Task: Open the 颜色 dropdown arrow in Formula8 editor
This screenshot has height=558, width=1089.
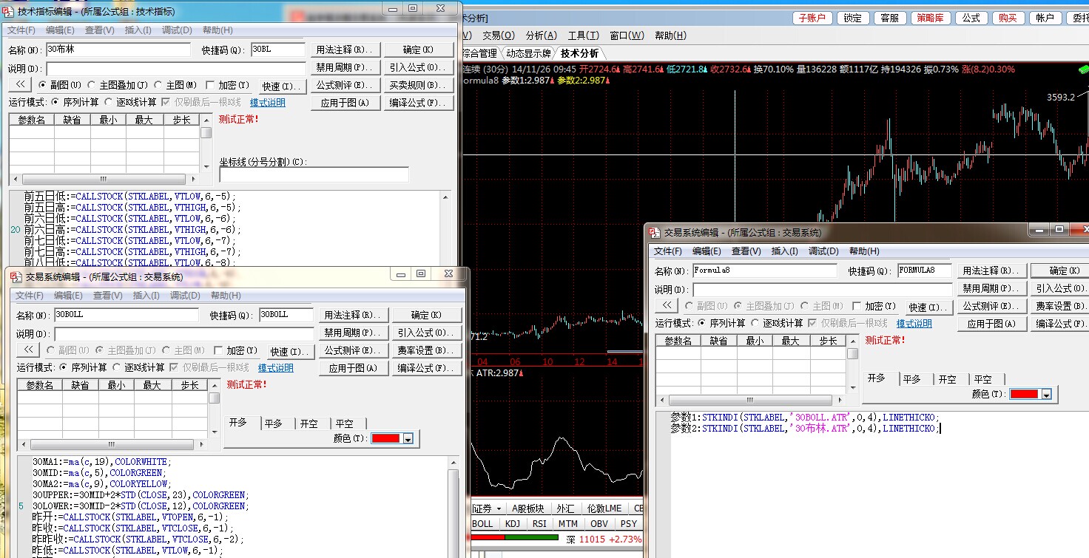Action: tap(1046, 395)
